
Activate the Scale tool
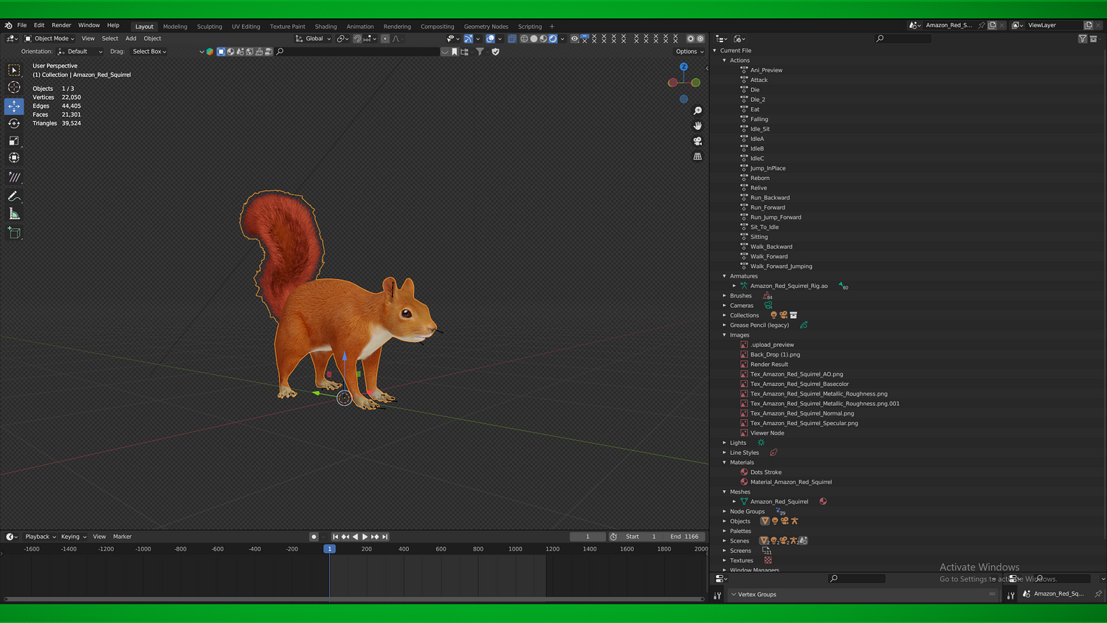coord(14,140)
